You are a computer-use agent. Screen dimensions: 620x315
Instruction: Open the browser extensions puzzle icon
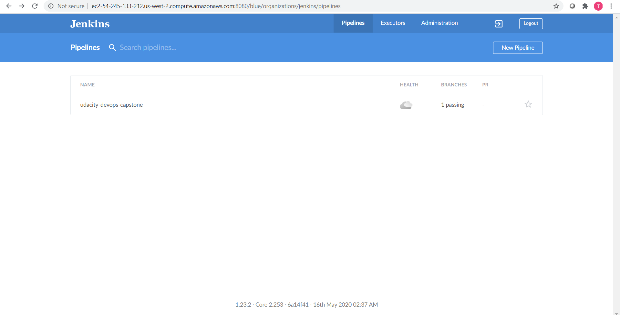pos(585,6)
